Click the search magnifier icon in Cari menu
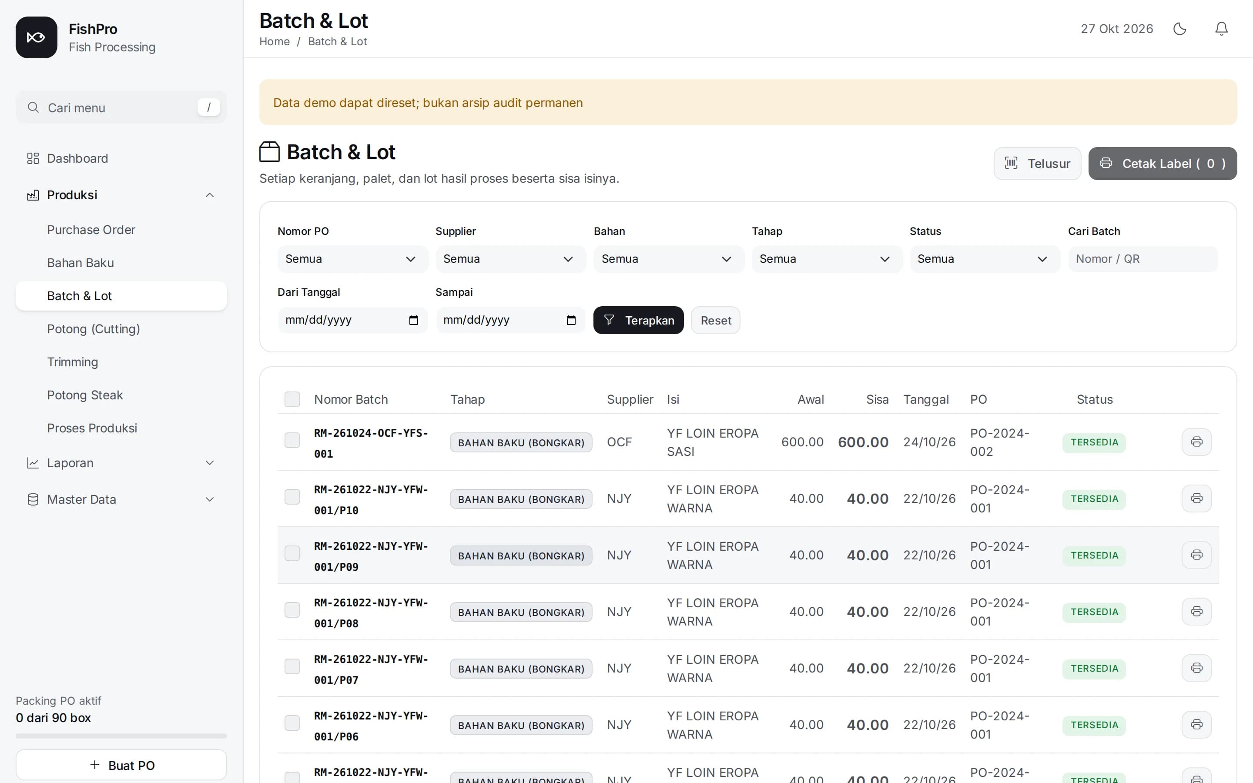 click(x=33, y=107)
